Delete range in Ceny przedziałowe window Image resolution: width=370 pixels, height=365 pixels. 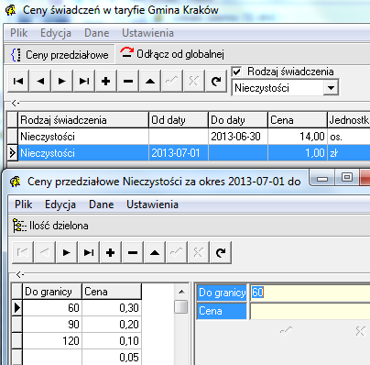click(x=133, y=252)
